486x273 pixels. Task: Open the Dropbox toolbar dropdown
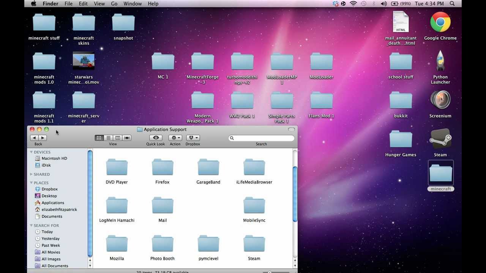tap(193, 138)
